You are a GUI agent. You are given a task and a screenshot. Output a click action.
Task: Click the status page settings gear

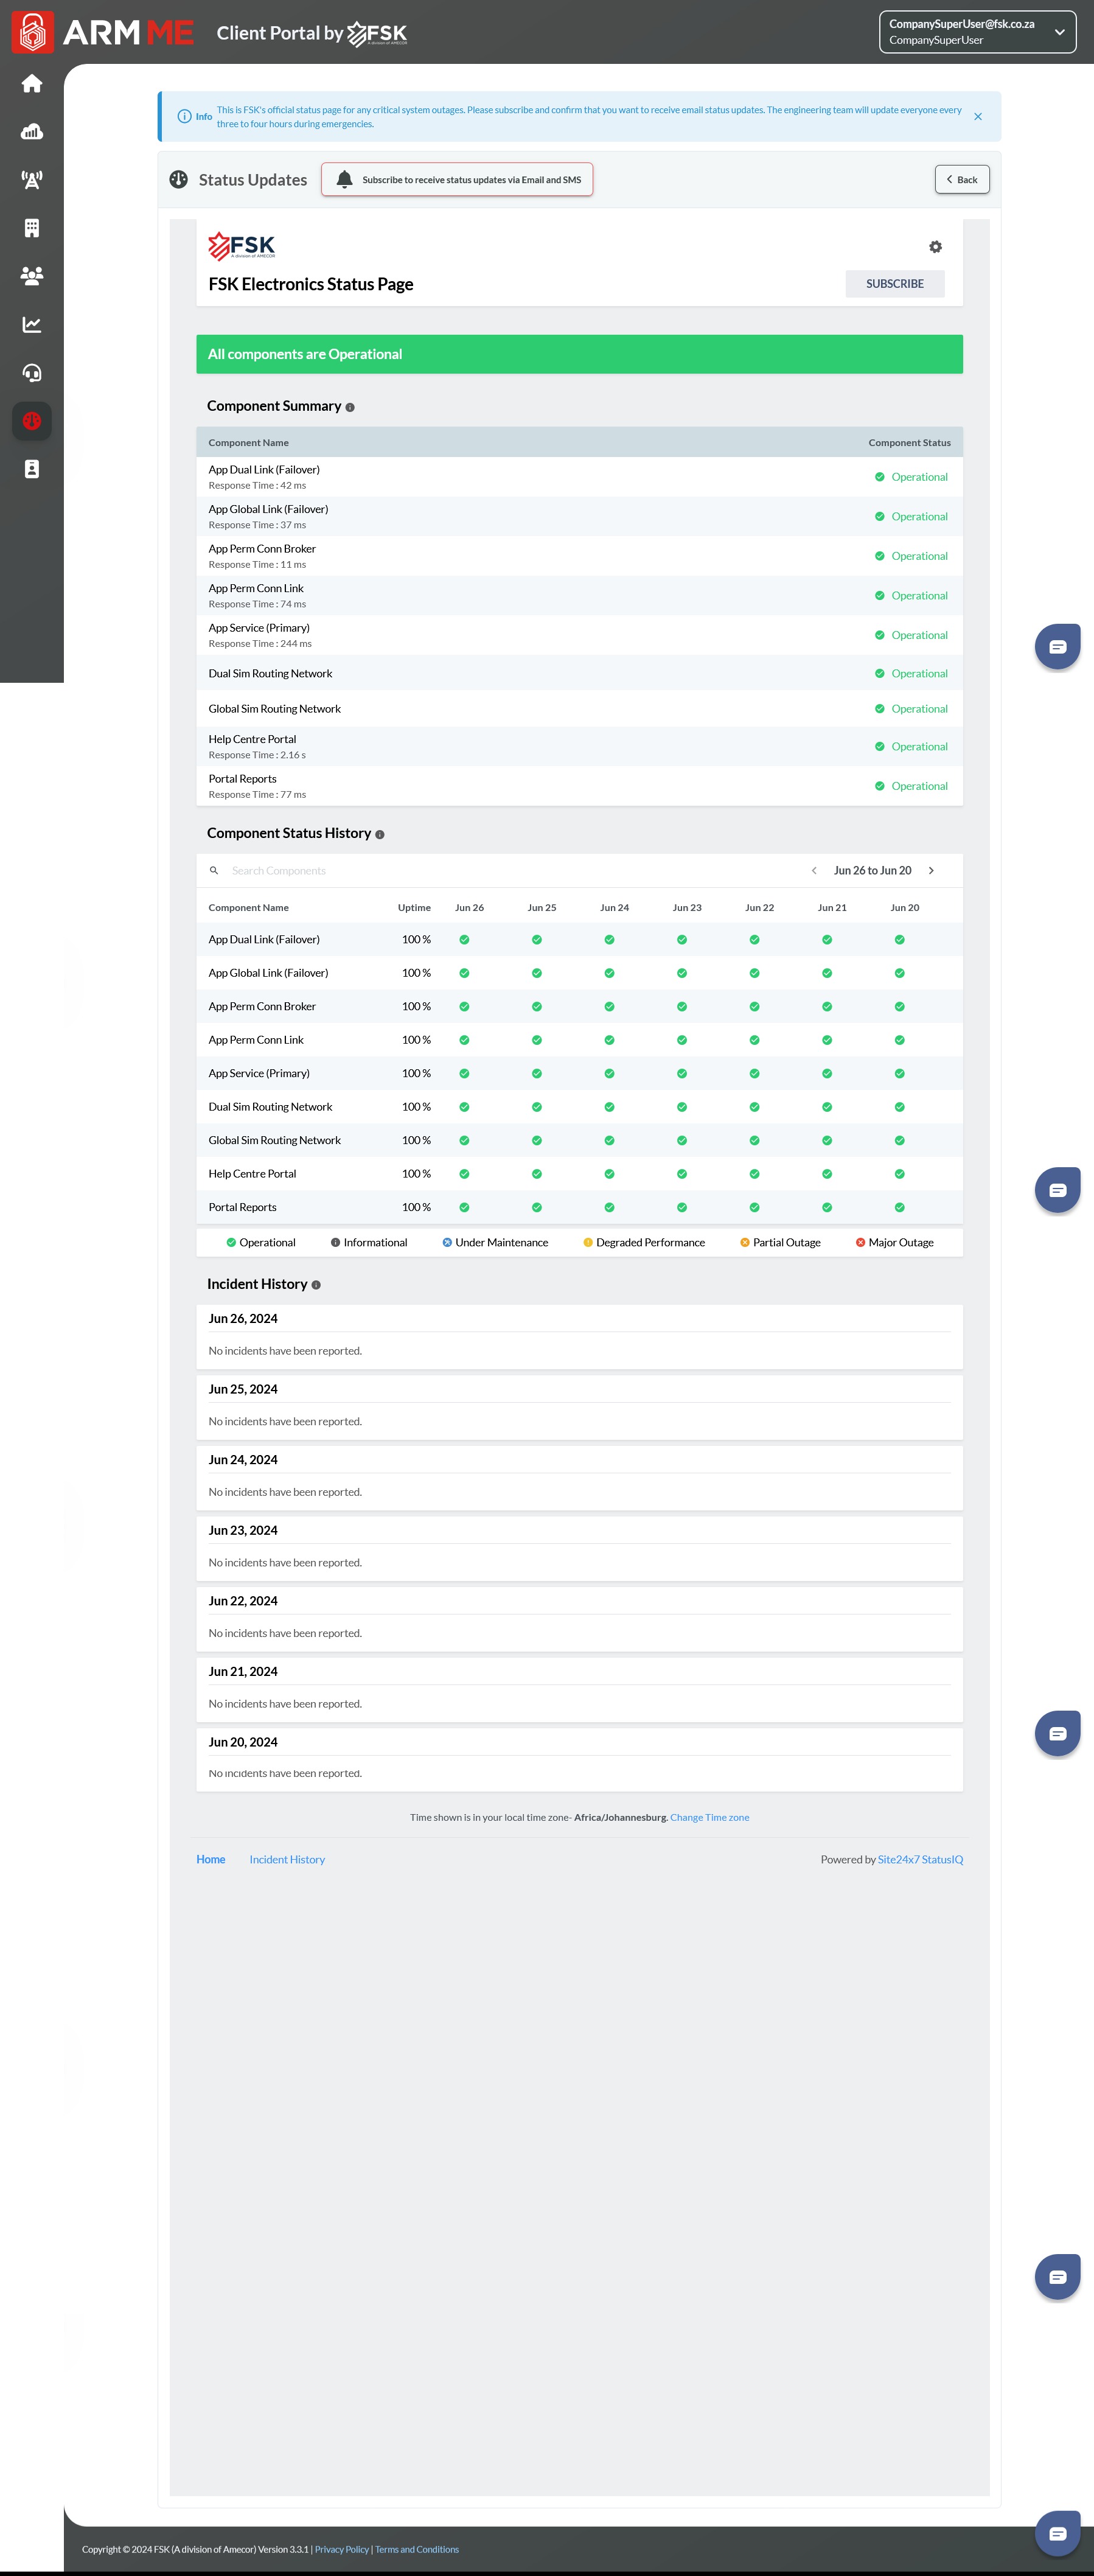(x=935, y=247)
